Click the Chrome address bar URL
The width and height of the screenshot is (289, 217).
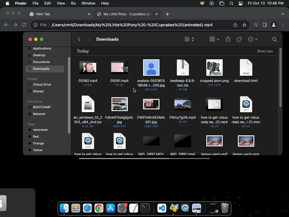132,25
